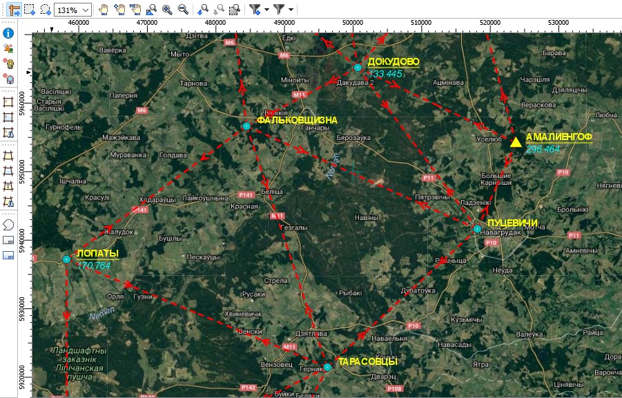Screen dimensions: 622x398
Task: Click the rectangle selection tool icon
Action: point(30,10)
